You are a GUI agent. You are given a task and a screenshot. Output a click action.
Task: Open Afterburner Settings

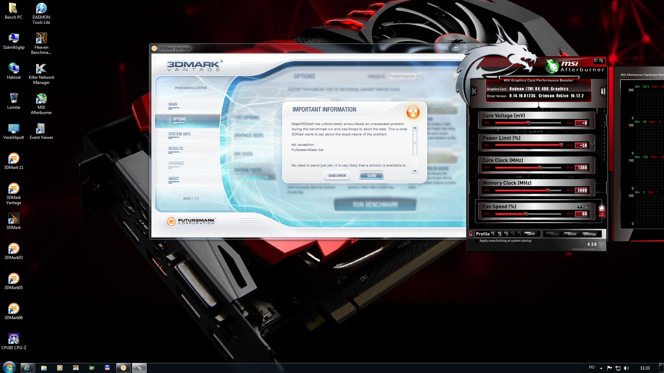pyautogui.click(x=589, y=234)
